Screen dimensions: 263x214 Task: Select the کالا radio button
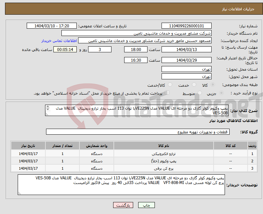click(213, 85)
